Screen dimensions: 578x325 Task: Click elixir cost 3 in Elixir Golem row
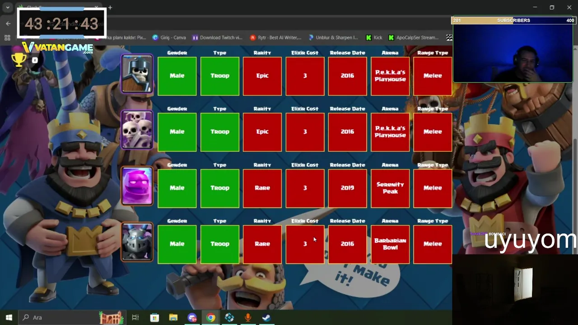[x=305, y=188]
